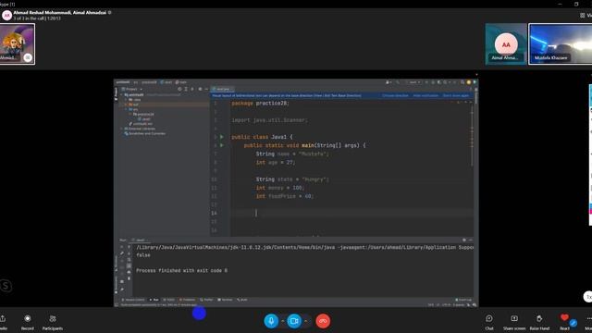Click the Build hammer icon
592x333 pixels.
coord(398,82)
